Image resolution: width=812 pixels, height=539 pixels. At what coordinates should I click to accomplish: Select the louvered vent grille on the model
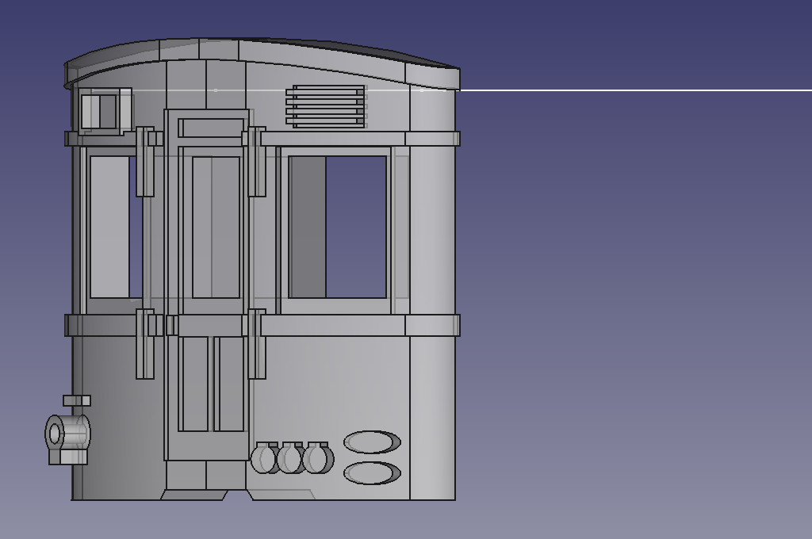click(326, 106)
